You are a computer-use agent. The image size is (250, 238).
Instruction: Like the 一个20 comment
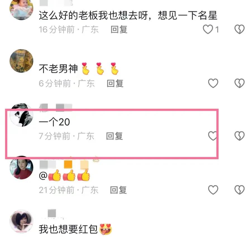213,136
